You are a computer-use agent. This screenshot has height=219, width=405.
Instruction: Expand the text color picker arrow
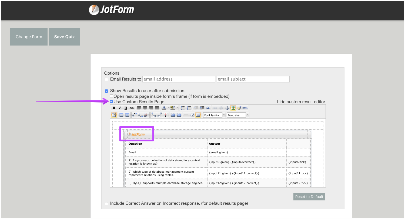[169, 108]
